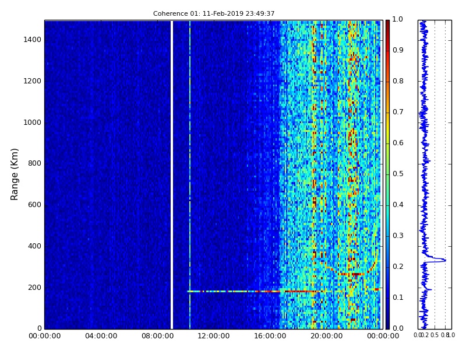Click the y-axis tick label 1400

point(33,40)
